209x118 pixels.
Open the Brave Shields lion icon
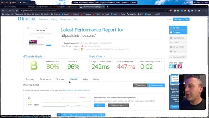pyautogui.click(x=170, y=10)
